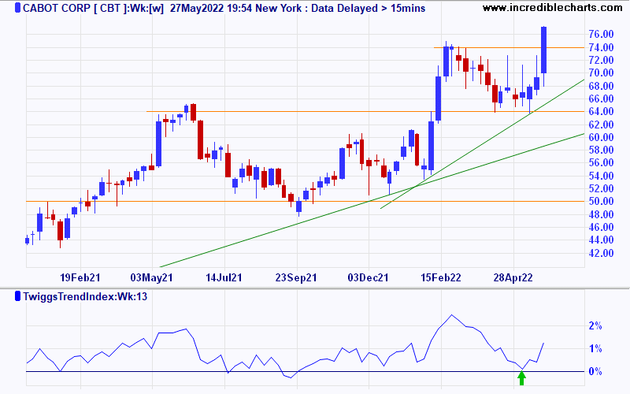Click the Twiggs Trend Index peak near 2%
630x394 pixels.
(x=451, y=315)
